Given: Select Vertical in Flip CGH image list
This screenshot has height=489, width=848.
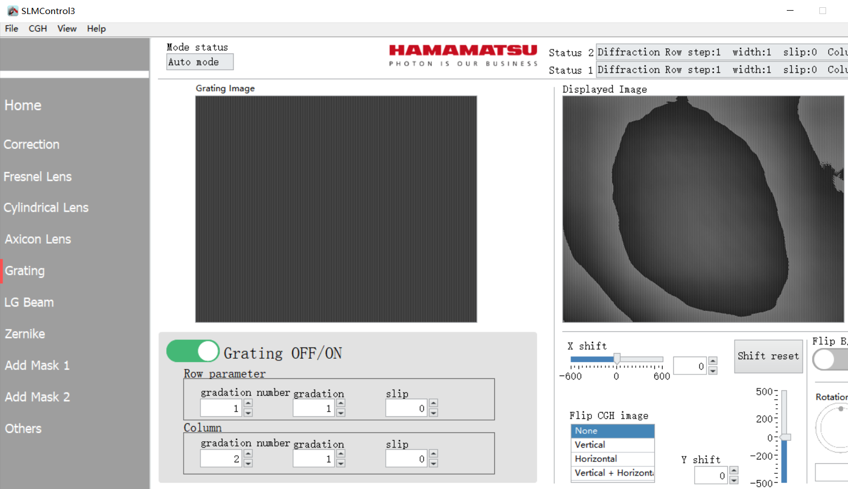Looking at the screenshot, I should coord(612,445).
